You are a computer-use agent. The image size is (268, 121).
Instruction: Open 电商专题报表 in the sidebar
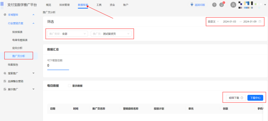click(20, 40)
